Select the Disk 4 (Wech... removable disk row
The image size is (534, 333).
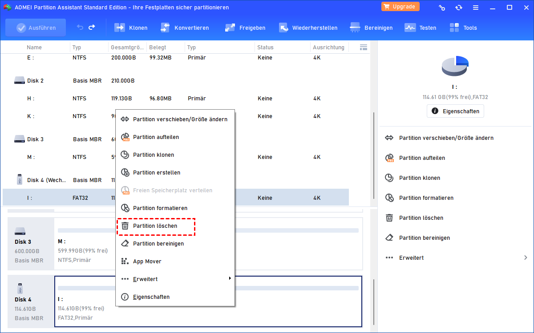tap(176, 180)
